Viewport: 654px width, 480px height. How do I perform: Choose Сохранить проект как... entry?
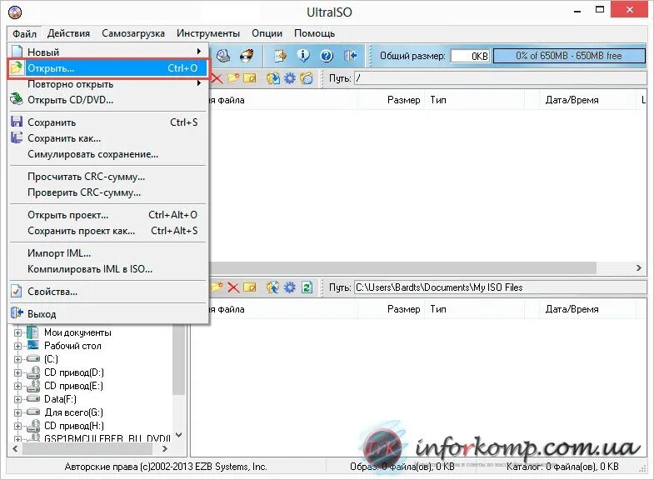point(107,231)
